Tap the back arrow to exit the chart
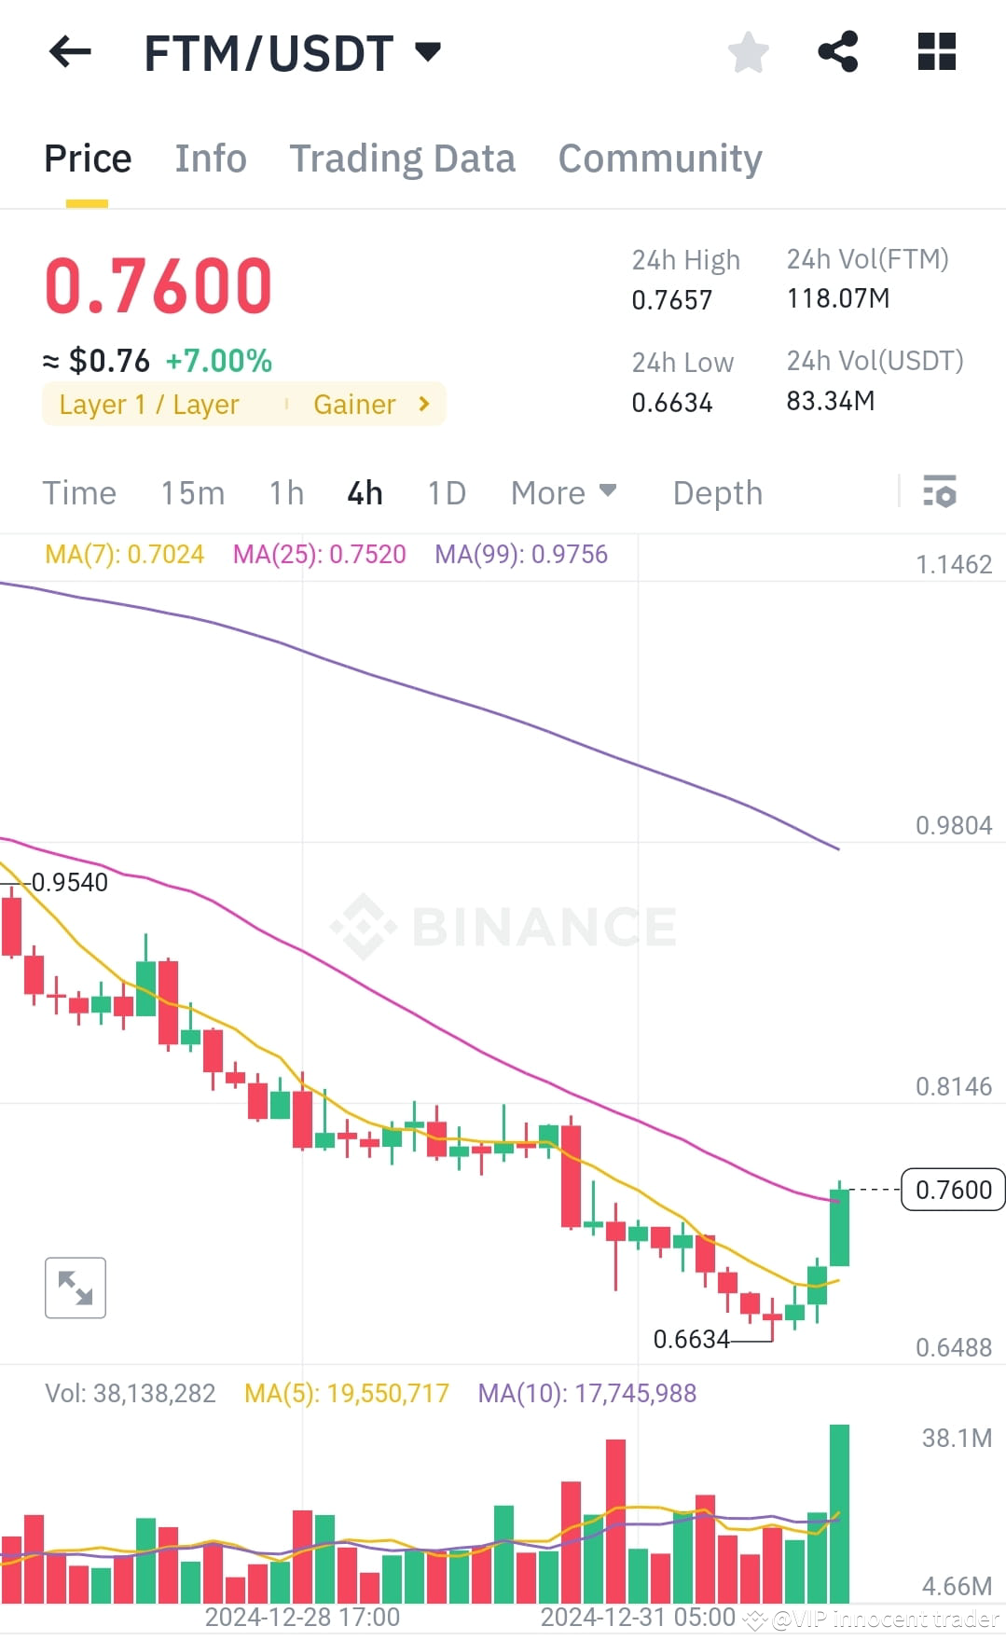This screenshot has height=1640, width=1006. [x=68, y=51]
